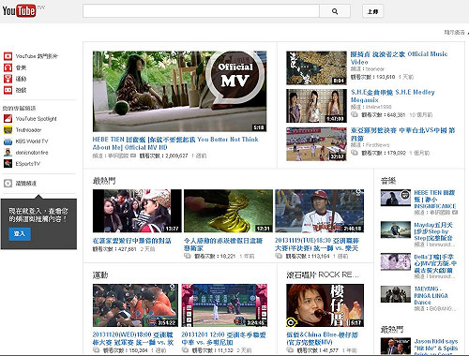The height and width of the screenshot is (356, 469).
Task: Open the sports category trophy icon
Action: click(x=8, y=79)
